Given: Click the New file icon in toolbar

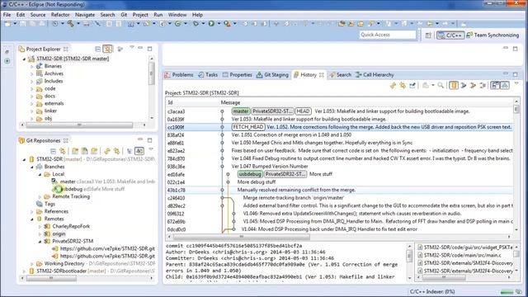Looking at the screenshot, I should (x=7, y=24).
